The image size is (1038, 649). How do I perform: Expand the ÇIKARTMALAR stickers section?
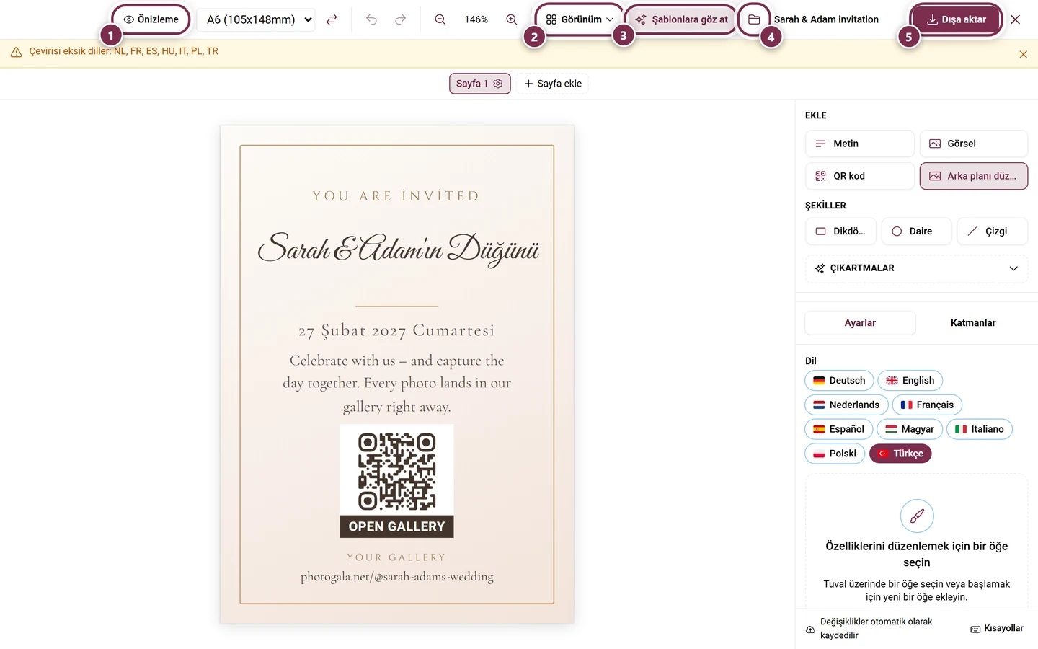pos(916,268)
